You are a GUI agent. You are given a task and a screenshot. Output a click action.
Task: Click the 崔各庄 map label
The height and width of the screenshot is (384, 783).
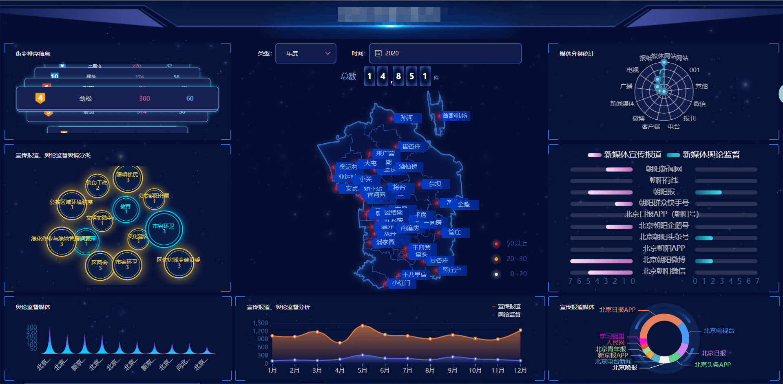tap(411, 147)
